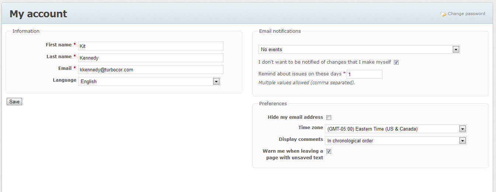Click the No events dropdown arrow
The width and height of the screenshot is (496, 192).
click(x=456, y=49)
